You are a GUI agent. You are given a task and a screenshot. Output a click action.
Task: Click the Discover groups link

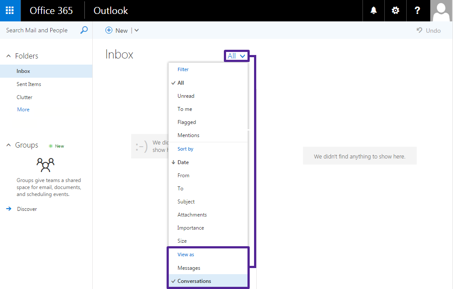pyautogui.click(x=27, y=209)
